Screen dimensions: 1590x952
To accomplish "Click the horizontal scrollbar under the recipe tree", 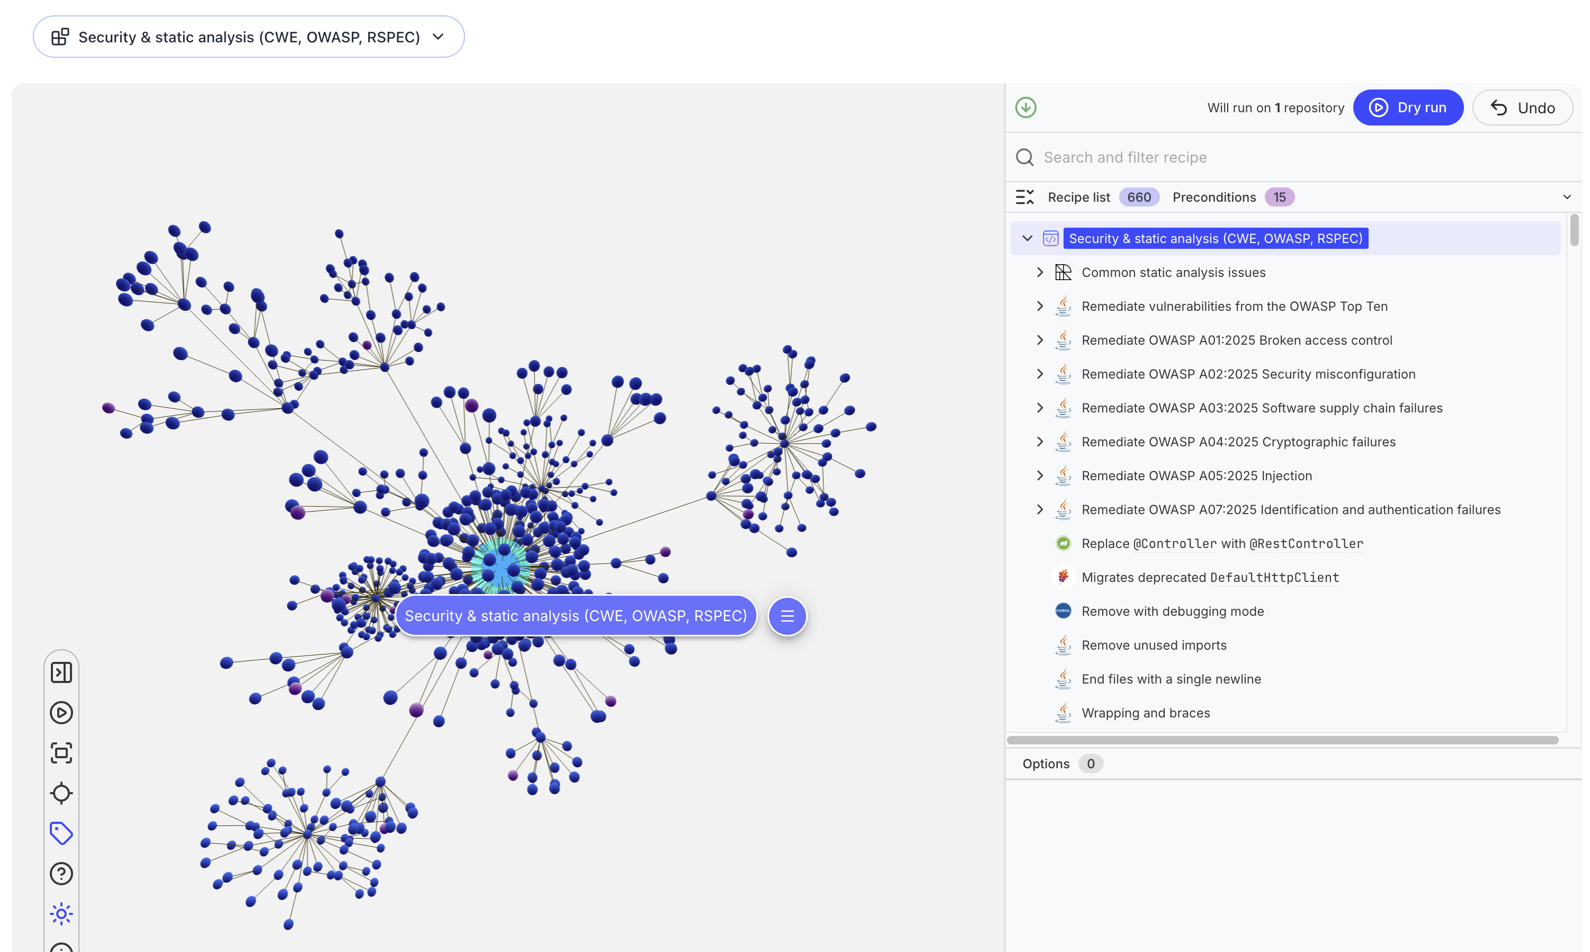I will [1282, 740].
